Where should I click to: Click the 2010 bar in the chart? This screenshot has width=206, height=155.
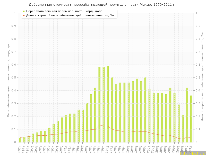pos(187,115)
